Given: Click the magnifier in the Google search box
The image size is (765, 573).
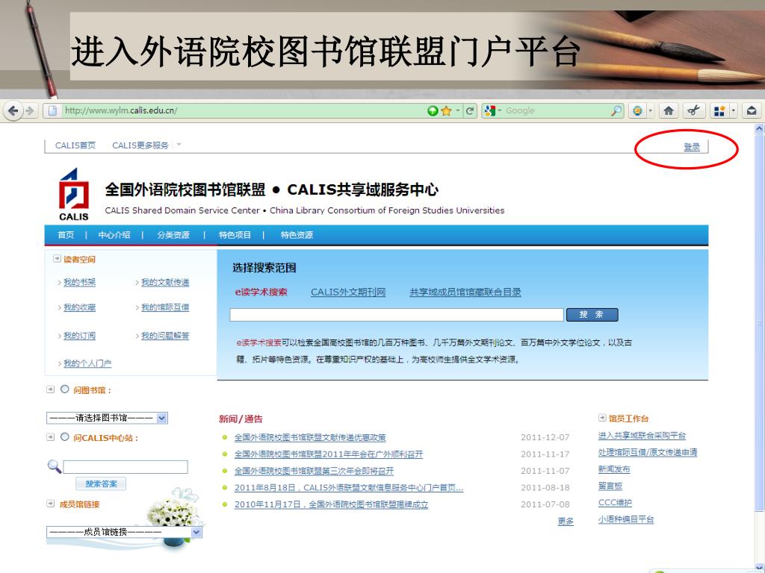Looking at the screenshot, I should point(616,110).
